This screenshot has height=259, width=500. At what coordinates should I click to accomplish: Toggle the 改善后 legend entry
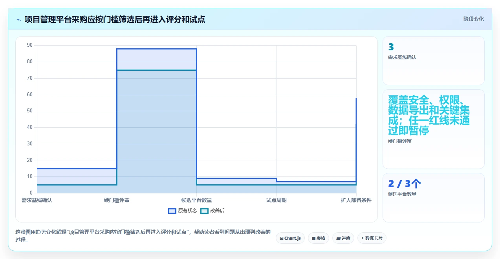pyautogui.click(x=212, y=211)
